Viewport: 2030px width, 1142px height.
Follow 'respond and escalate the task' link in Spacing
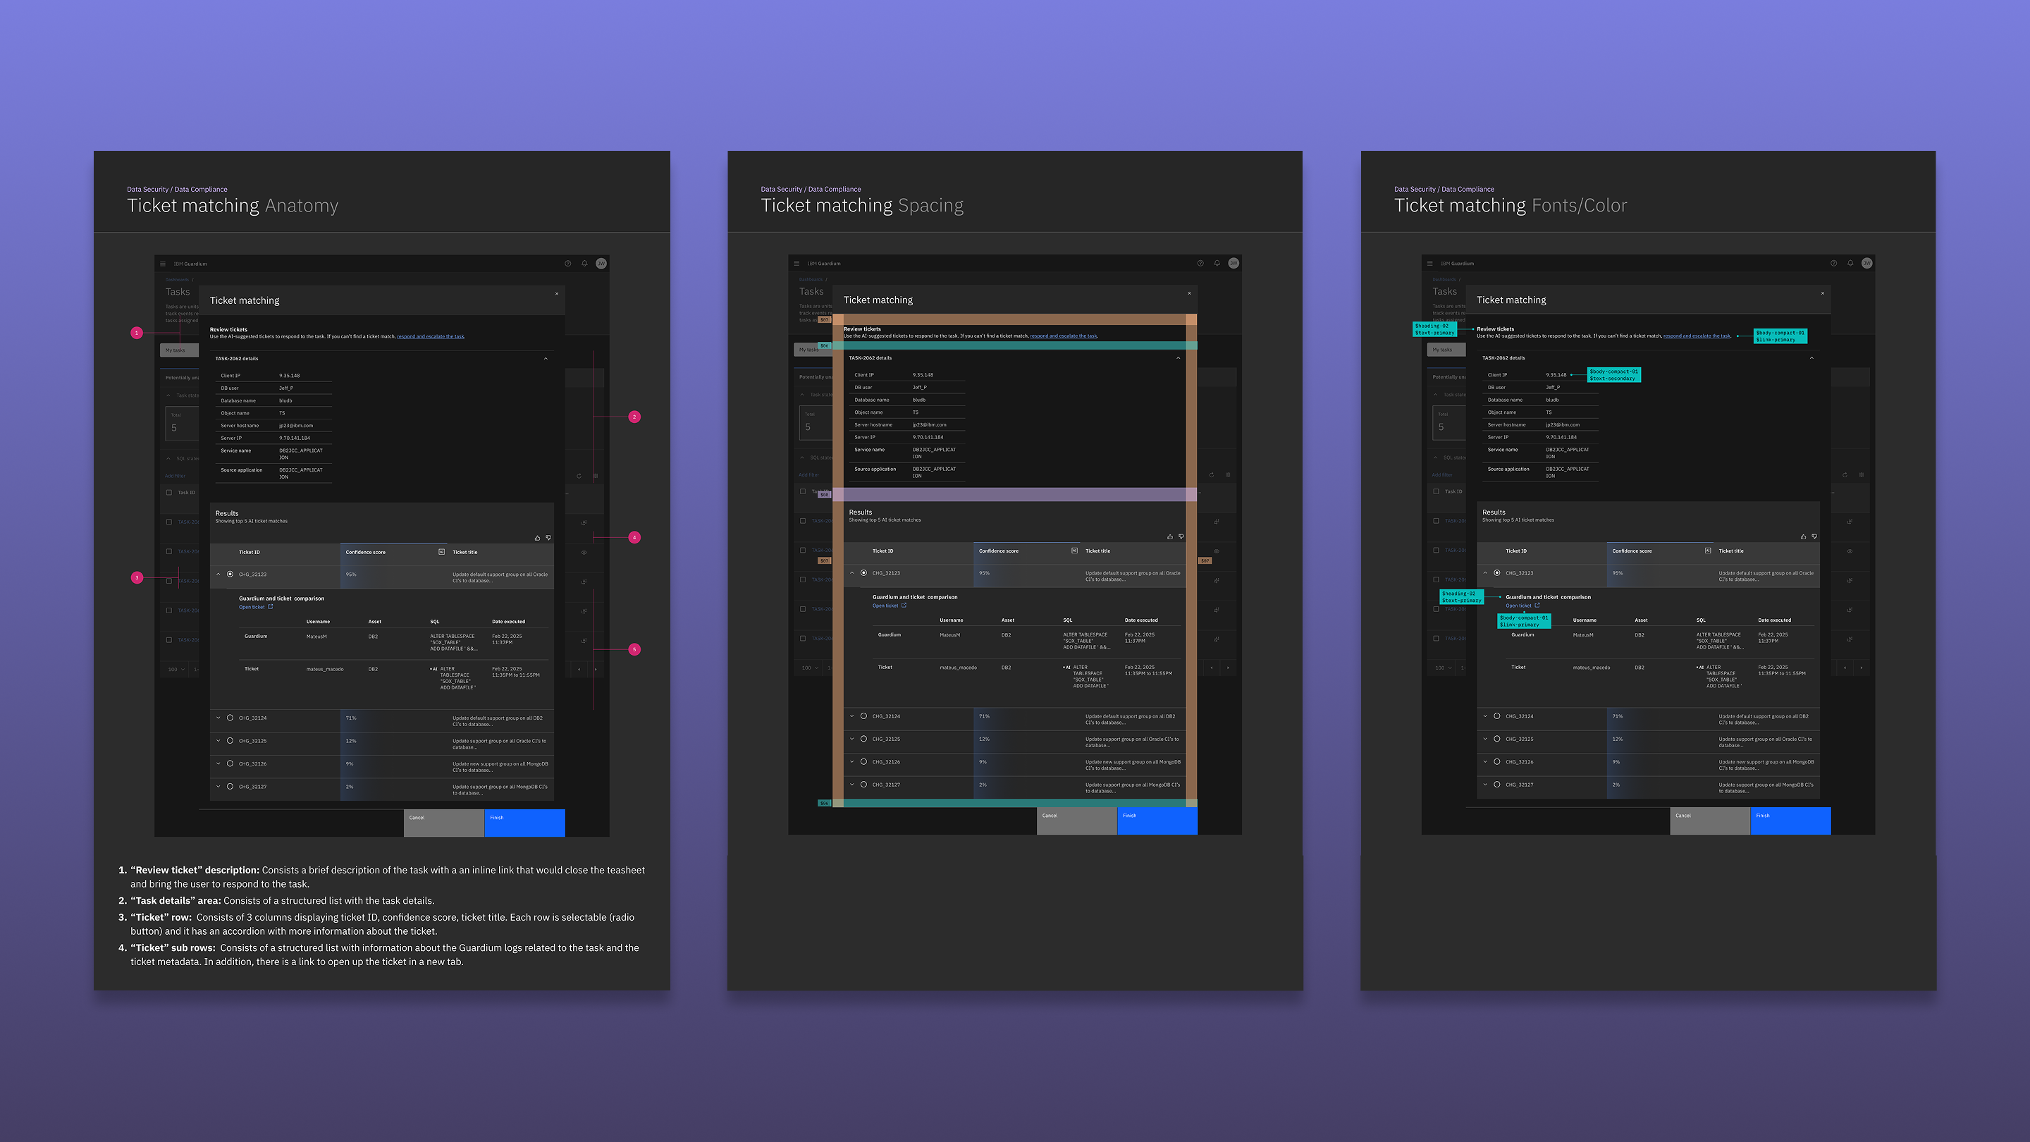(1063, 336)
